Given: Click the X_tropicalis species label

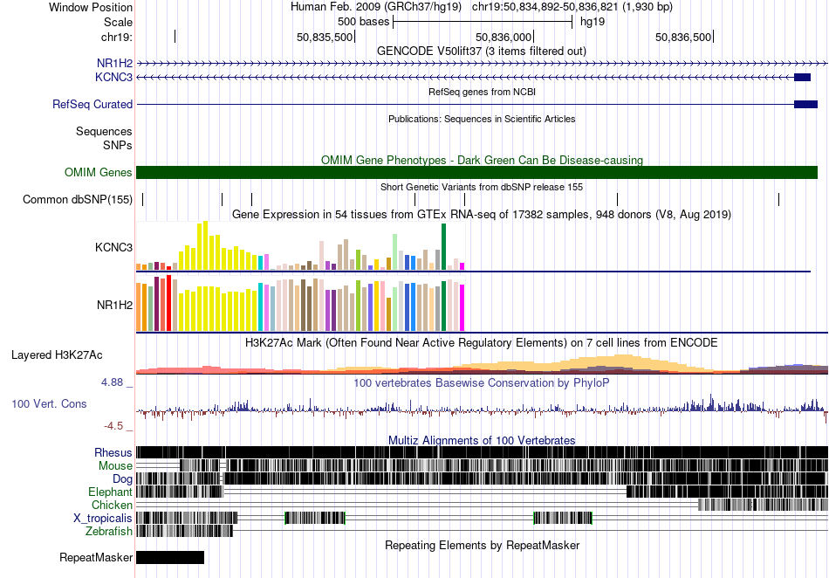Looking at the screenshot, I should (103, 519).
